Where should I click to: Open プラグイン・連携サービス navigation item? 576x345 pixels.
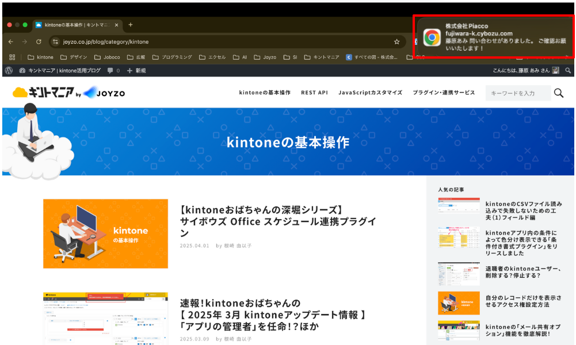point(444,93)
